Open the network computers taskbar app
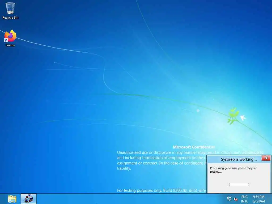 (x=29, y=199)
